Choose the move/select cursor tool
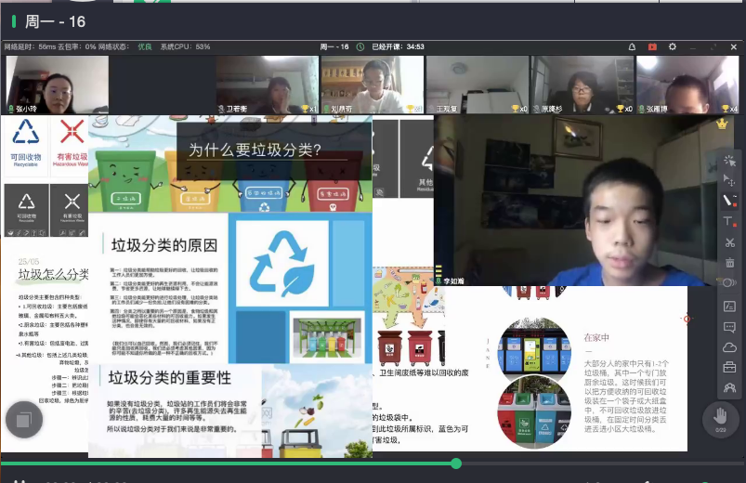The image size is (746, 483). [x=729, y=180]
